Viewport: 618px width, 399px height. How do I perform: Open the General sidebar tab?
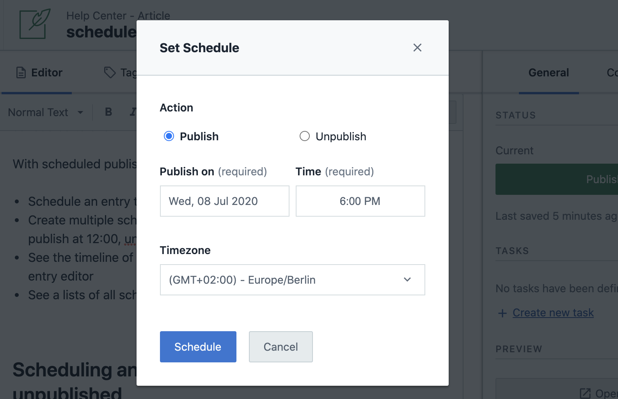pos(548,73)
